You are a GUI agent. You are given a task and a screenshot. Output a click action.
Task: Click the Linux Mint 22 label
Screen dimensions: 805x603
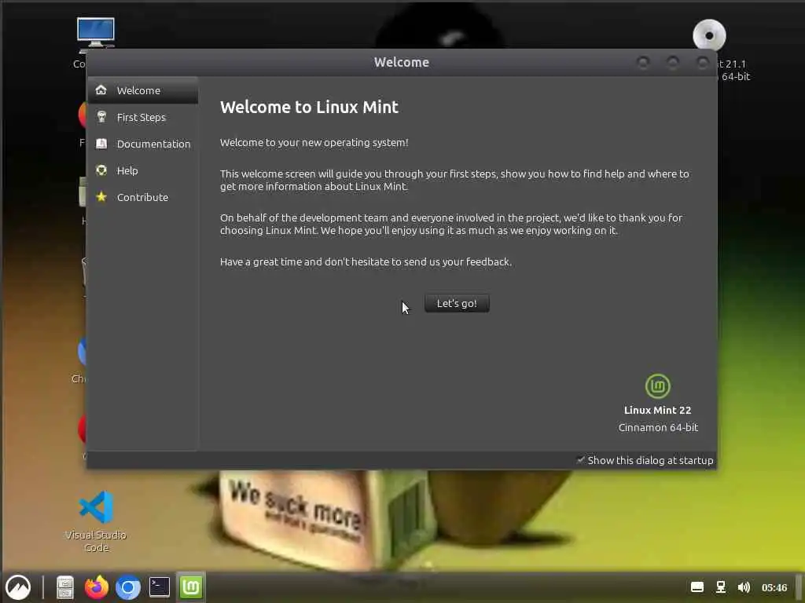658,410
